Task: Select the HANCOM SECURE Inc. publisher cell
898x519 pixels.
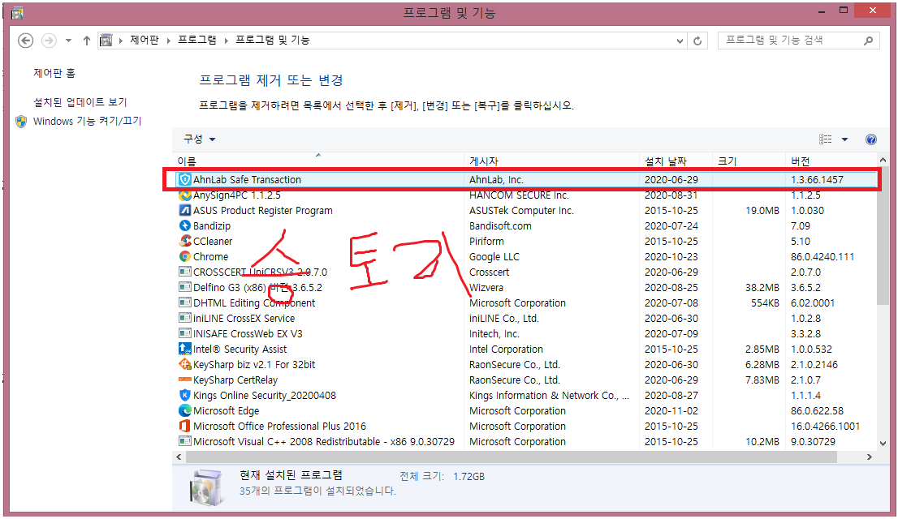Action: point(519,195)
